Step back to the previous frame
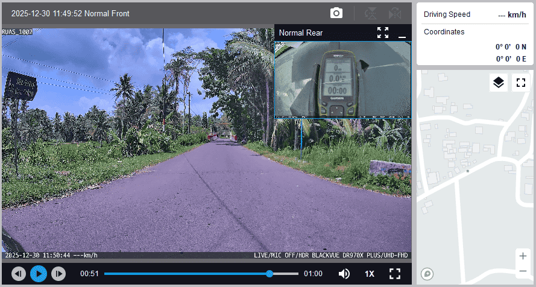536x287 pixels. point(19,274)
